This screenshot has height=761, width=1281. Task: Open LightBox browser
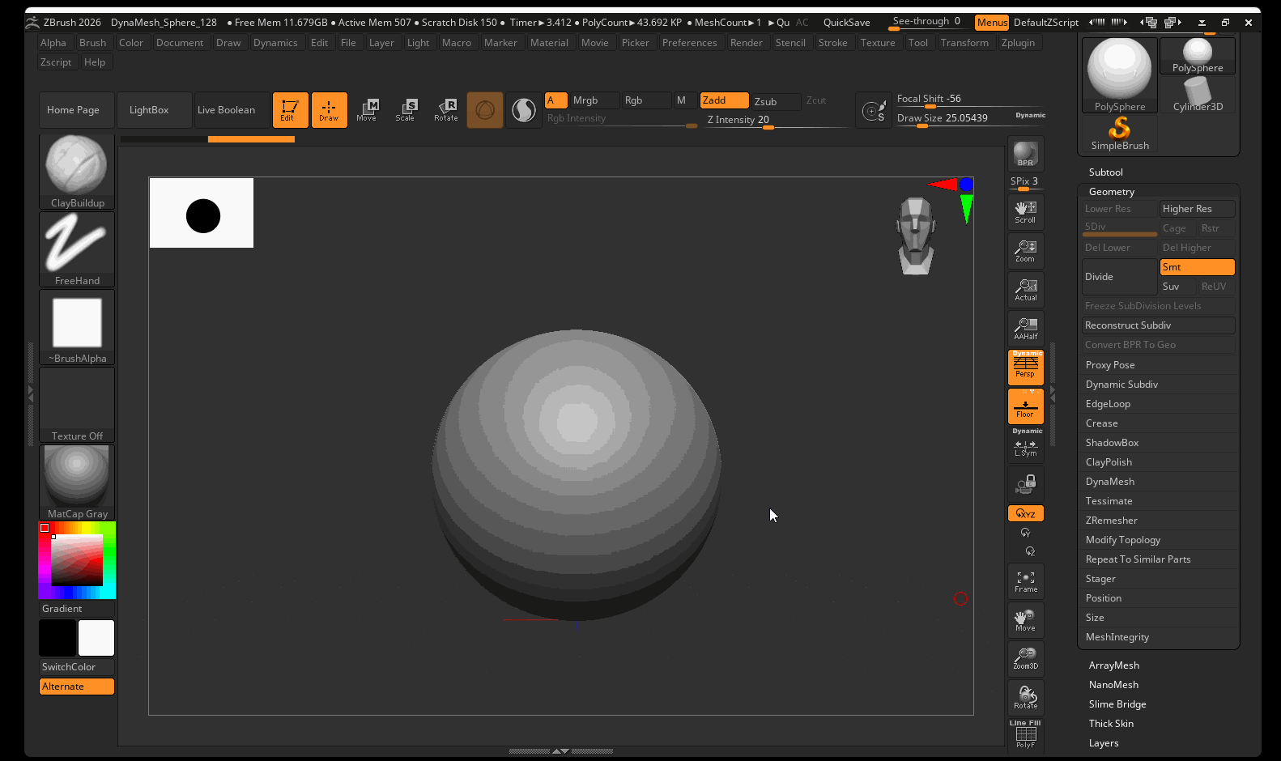(149, 110)
